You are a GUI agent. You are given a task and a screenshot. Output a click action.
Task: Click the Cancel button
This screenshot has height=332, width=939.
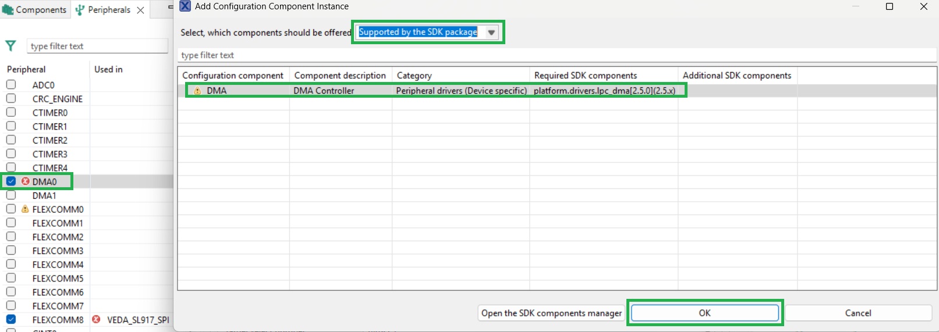point(858,313)
